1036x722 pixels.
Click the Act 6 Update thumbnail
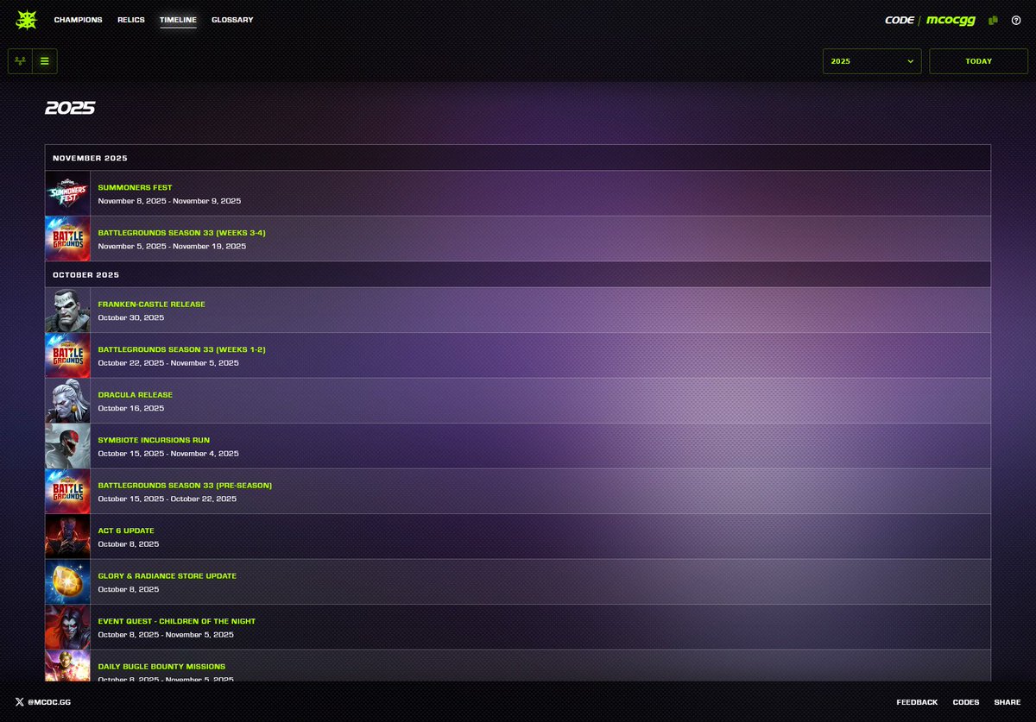pos(67,537)
